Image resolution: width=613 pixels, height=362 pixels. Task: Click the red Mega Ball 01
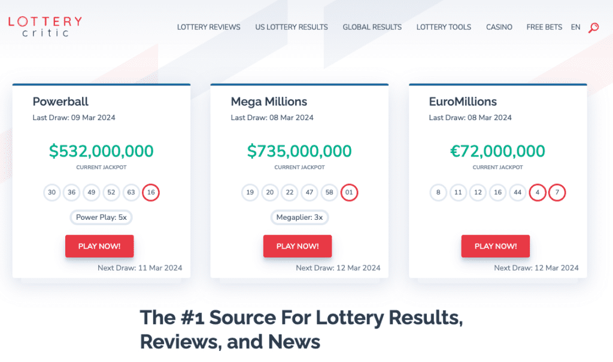[x=350, y=192]
